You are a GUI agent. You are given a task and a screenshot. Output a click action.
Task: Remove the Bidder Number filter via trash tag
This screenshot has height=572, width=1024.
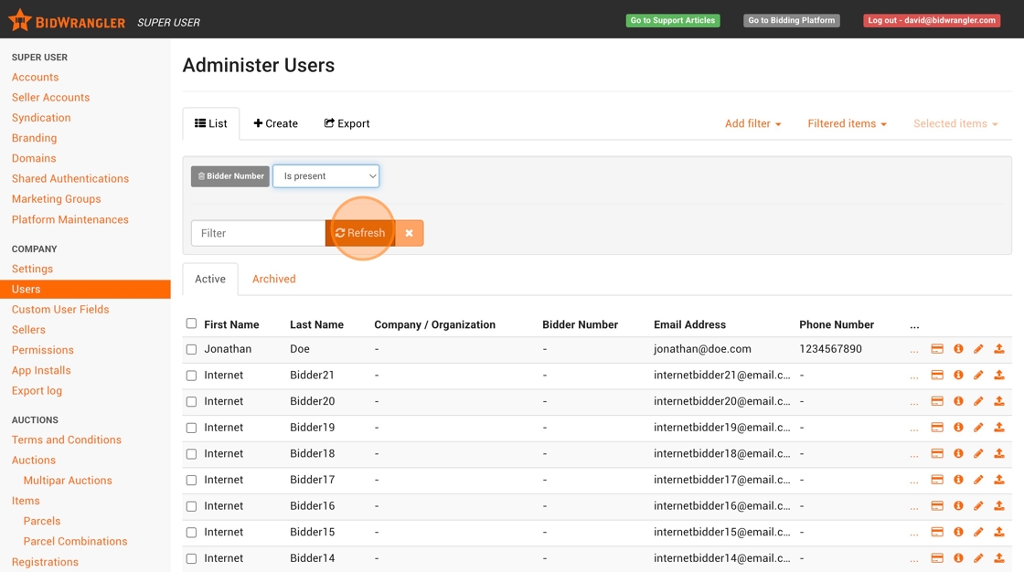[229, 176]
